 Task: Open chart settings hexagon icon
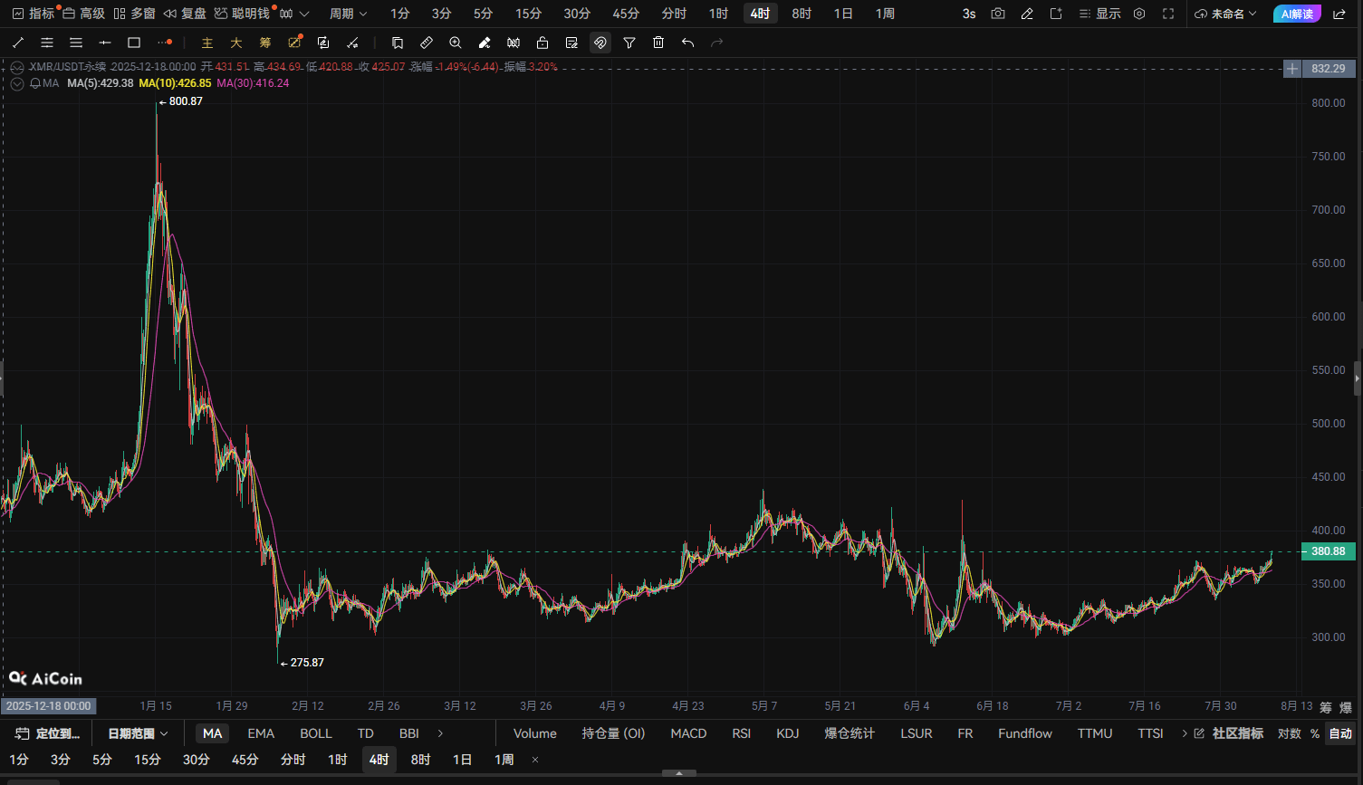coord(1139,14)
